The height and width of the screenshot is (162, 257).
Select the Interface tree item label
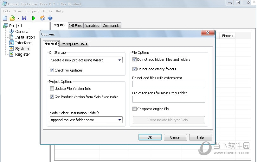(x=23, y=43)
